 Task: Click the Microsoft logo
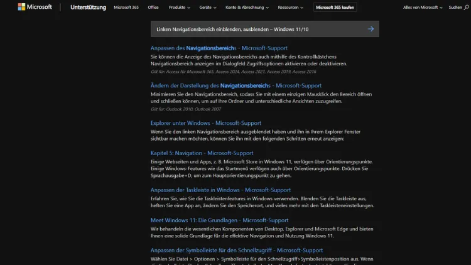point(35,7)
